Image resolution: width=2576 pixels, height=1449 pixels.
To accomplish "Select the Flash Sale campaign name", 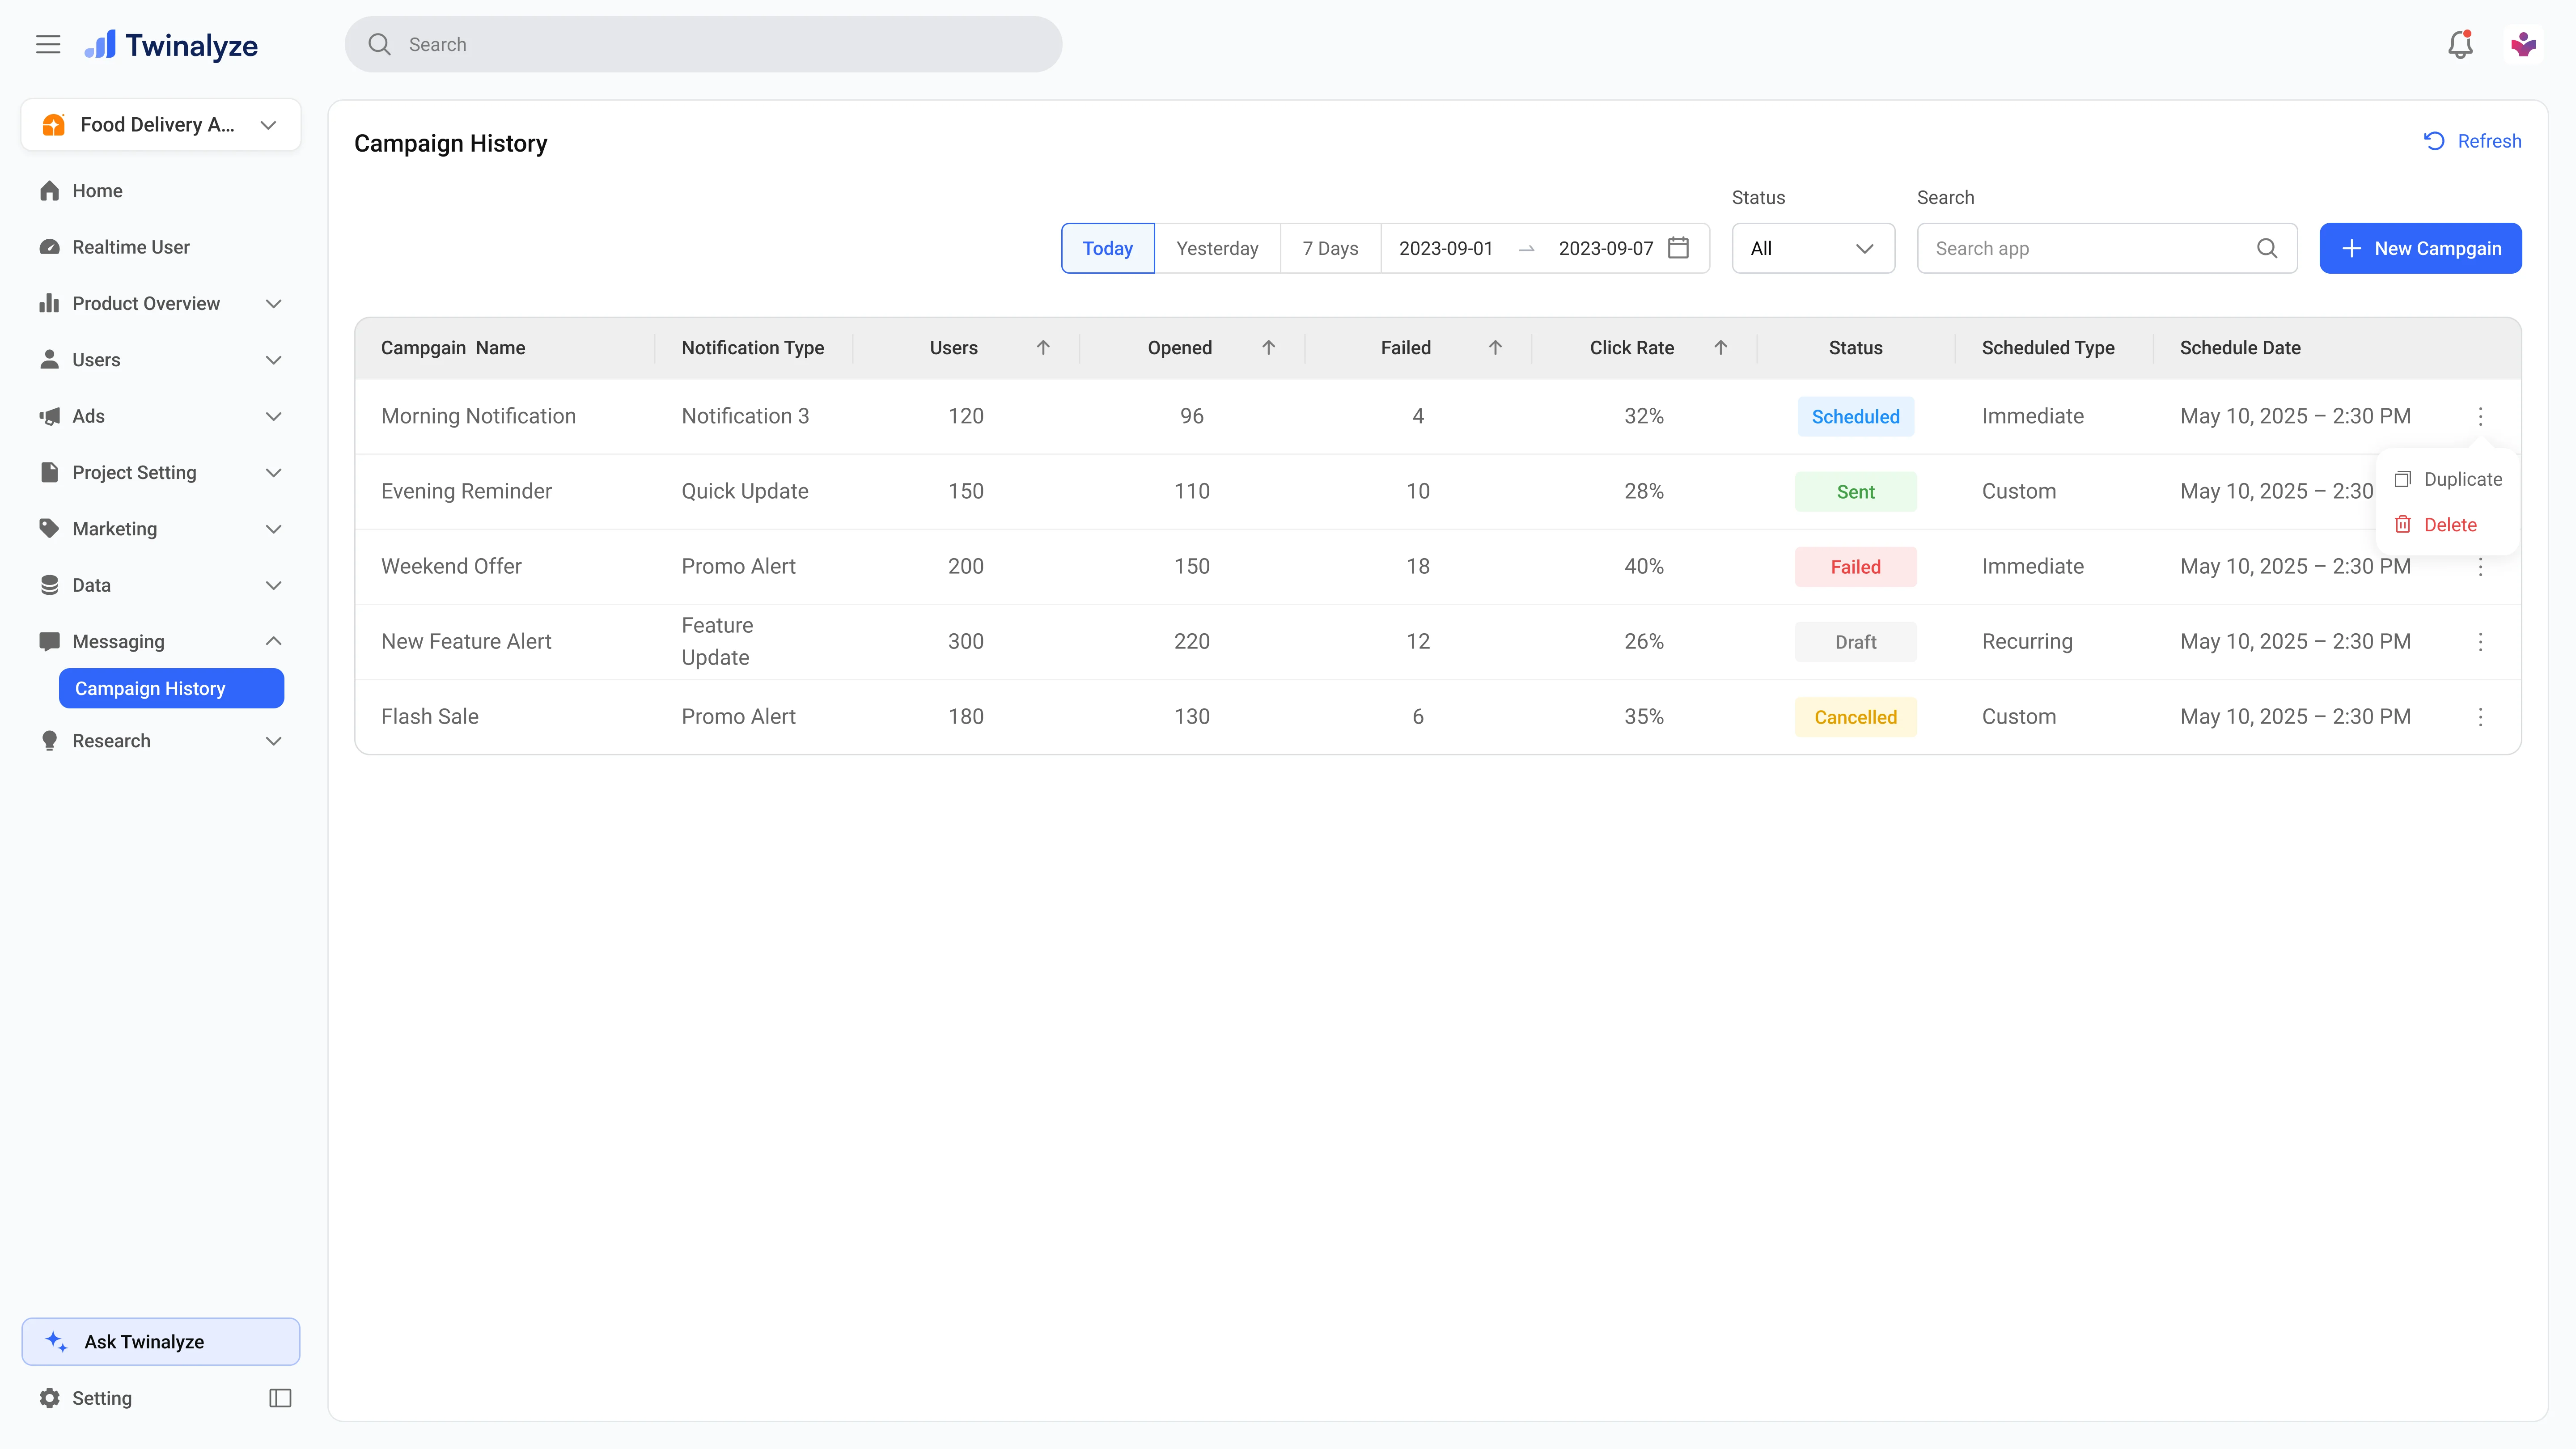I will pyautogui.click(x=430, y=716).
